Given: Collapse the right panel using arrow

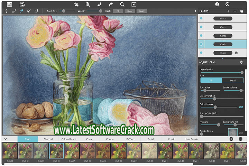Looking at the screenshot, I should pos(195,11).
